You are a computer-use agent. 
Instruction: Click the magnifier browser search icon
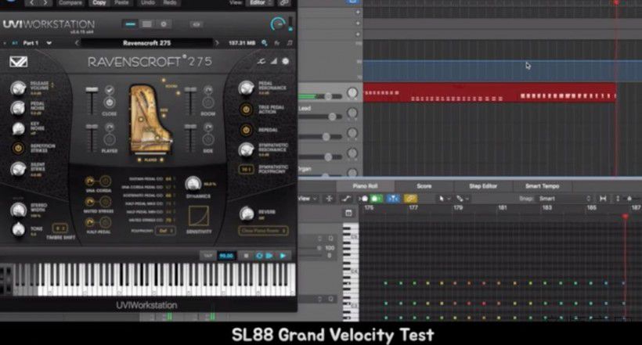pyautogui.click(x=265, y=43)
